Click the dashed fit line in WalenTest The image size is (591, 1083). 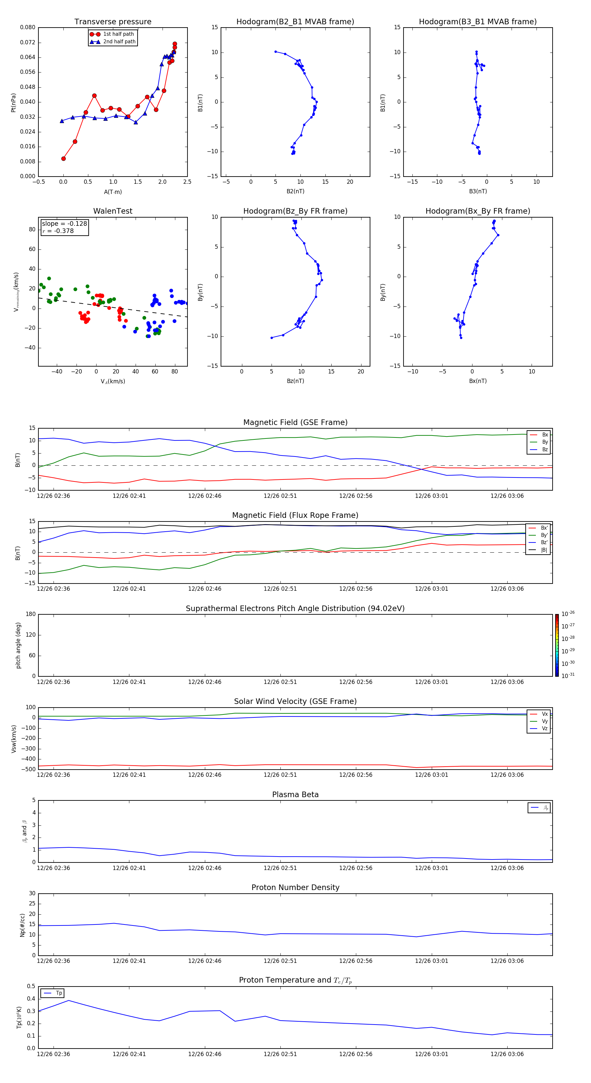coord(113,307)
